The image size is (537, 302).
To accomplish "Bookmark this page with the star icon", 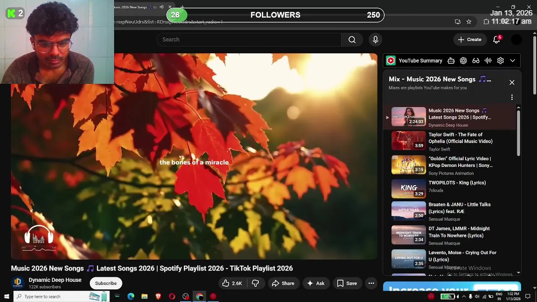I will click(x=469, y=21).
